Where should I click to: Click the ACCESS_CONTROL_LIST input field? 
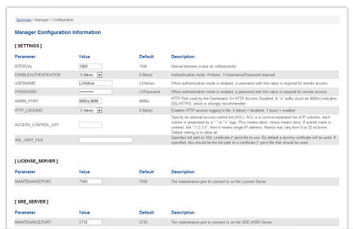90,125
